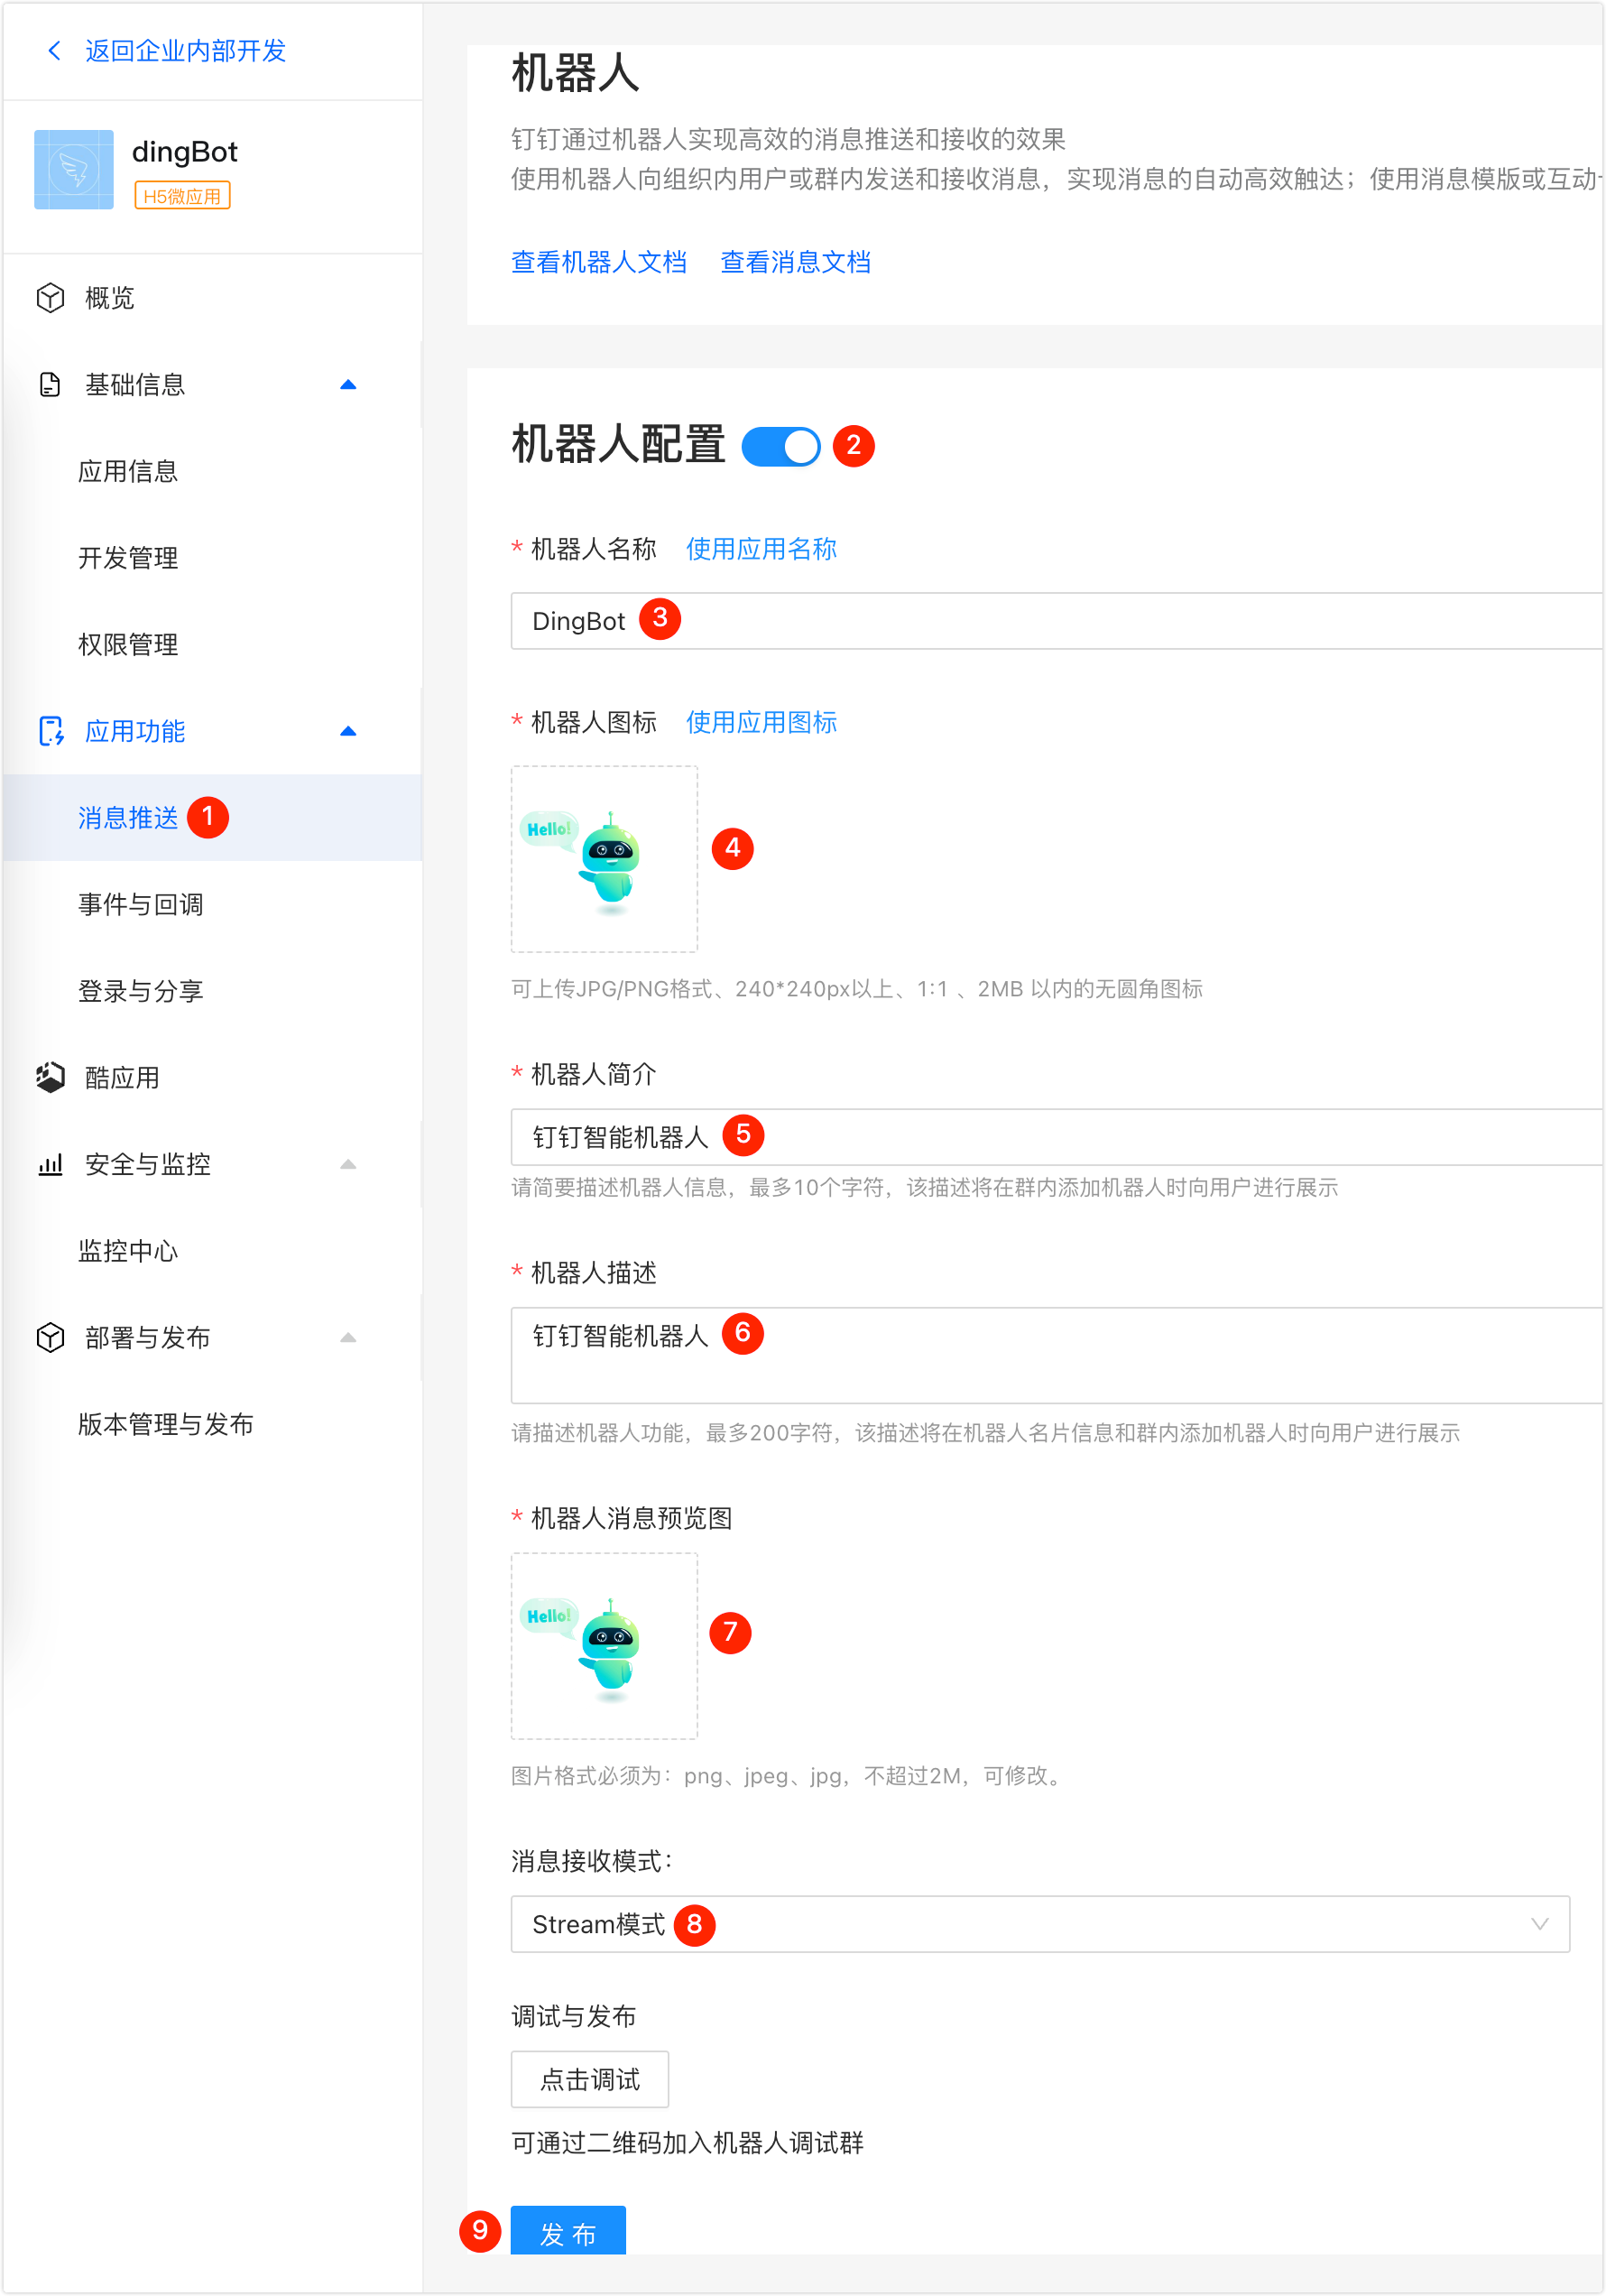Viewport: 1606px width, 2296px height.
Task: Collapse the 基础信息 section arrow
Action: click(348, 385)
